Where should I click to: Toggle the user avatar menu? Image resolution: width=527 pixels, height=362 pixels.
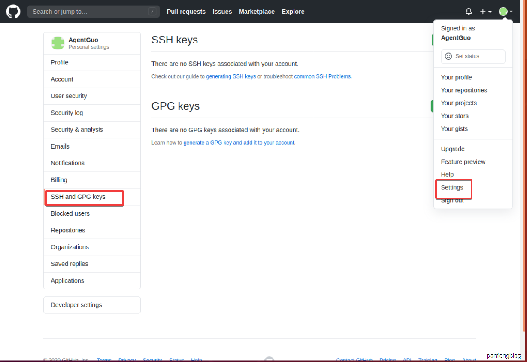coord(506,12)
